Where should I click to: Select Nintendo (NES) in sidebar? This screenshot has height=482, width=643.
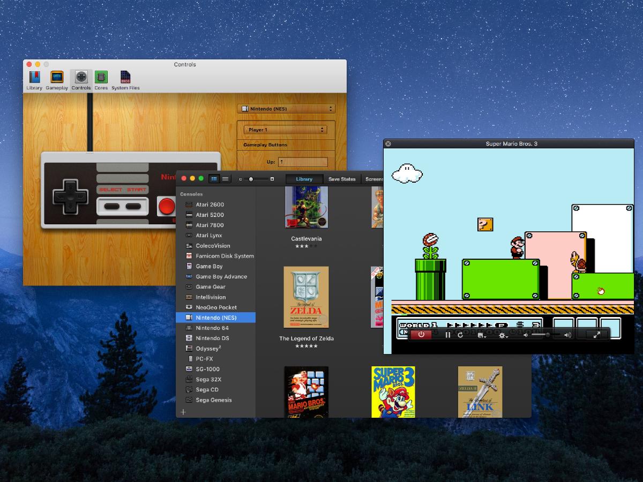tap(216, 318)
